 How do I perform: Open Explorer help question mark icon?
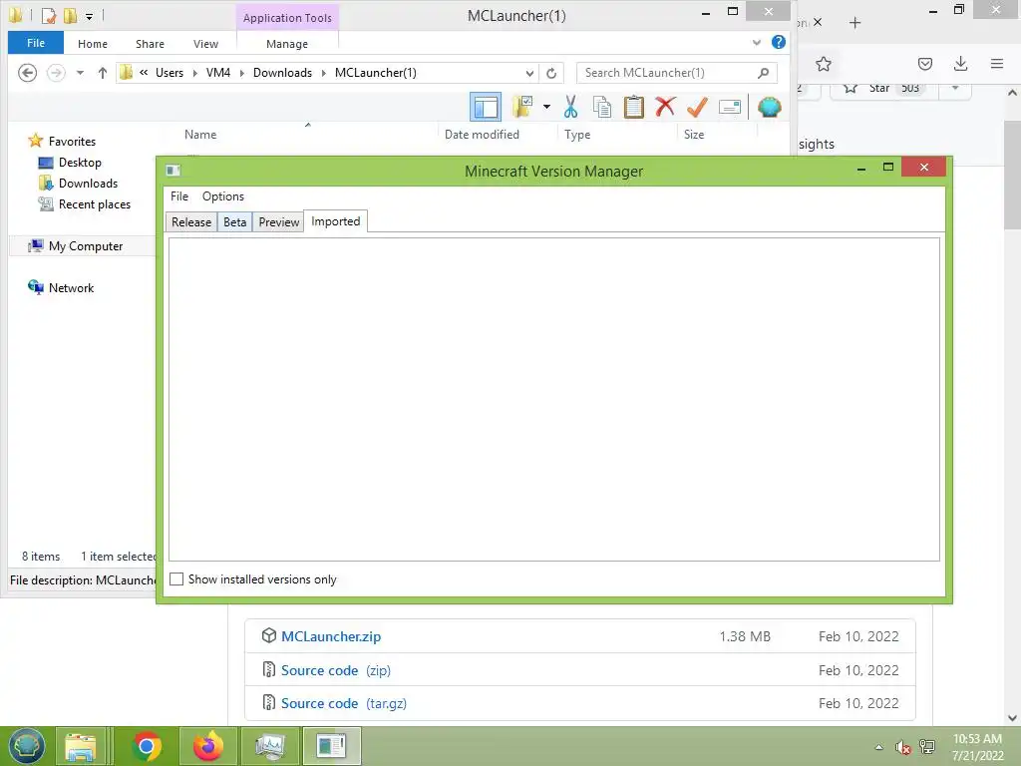(x=778, y=42)
